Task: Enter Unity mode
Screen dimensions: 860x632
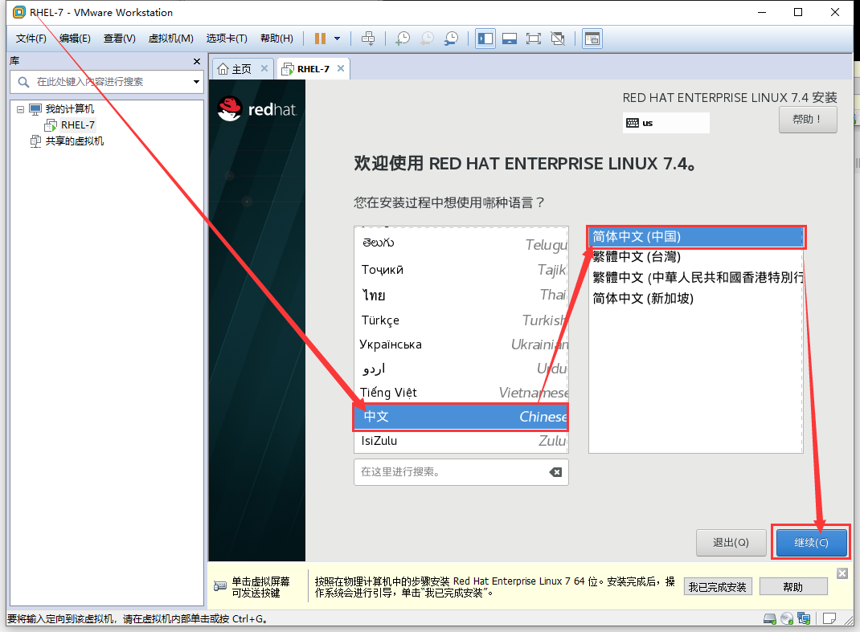Action: (556, 38)
